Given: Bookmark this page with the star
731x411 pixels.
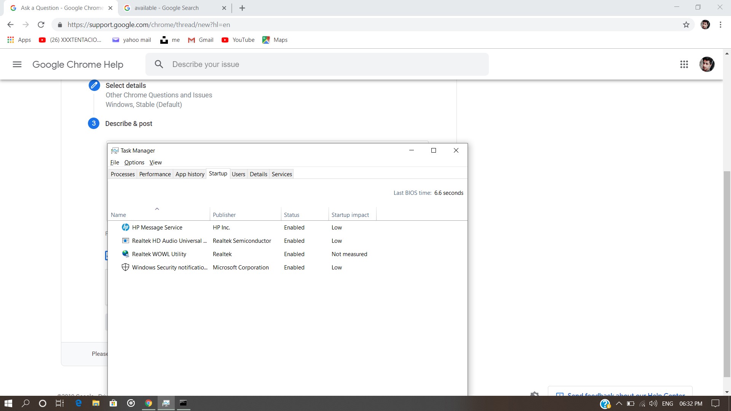Looking at the screenshot, I should point(686,25).
